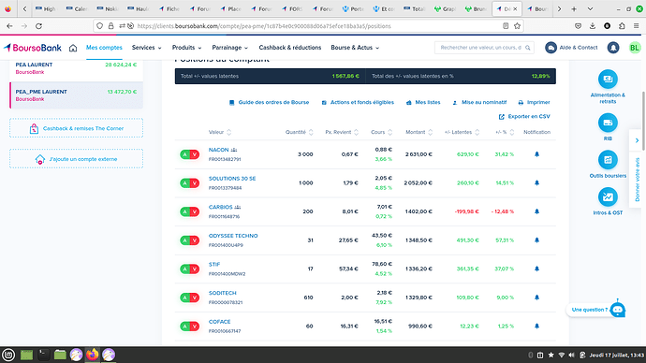
Task: Open Actions et fonds éligibles link
Action: [358, 103]
